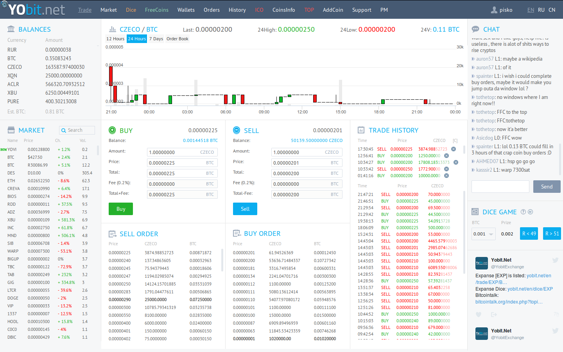Click Yobit.Net avatar on the first tweet
The image size is (563, 352).
pos(482,263)
